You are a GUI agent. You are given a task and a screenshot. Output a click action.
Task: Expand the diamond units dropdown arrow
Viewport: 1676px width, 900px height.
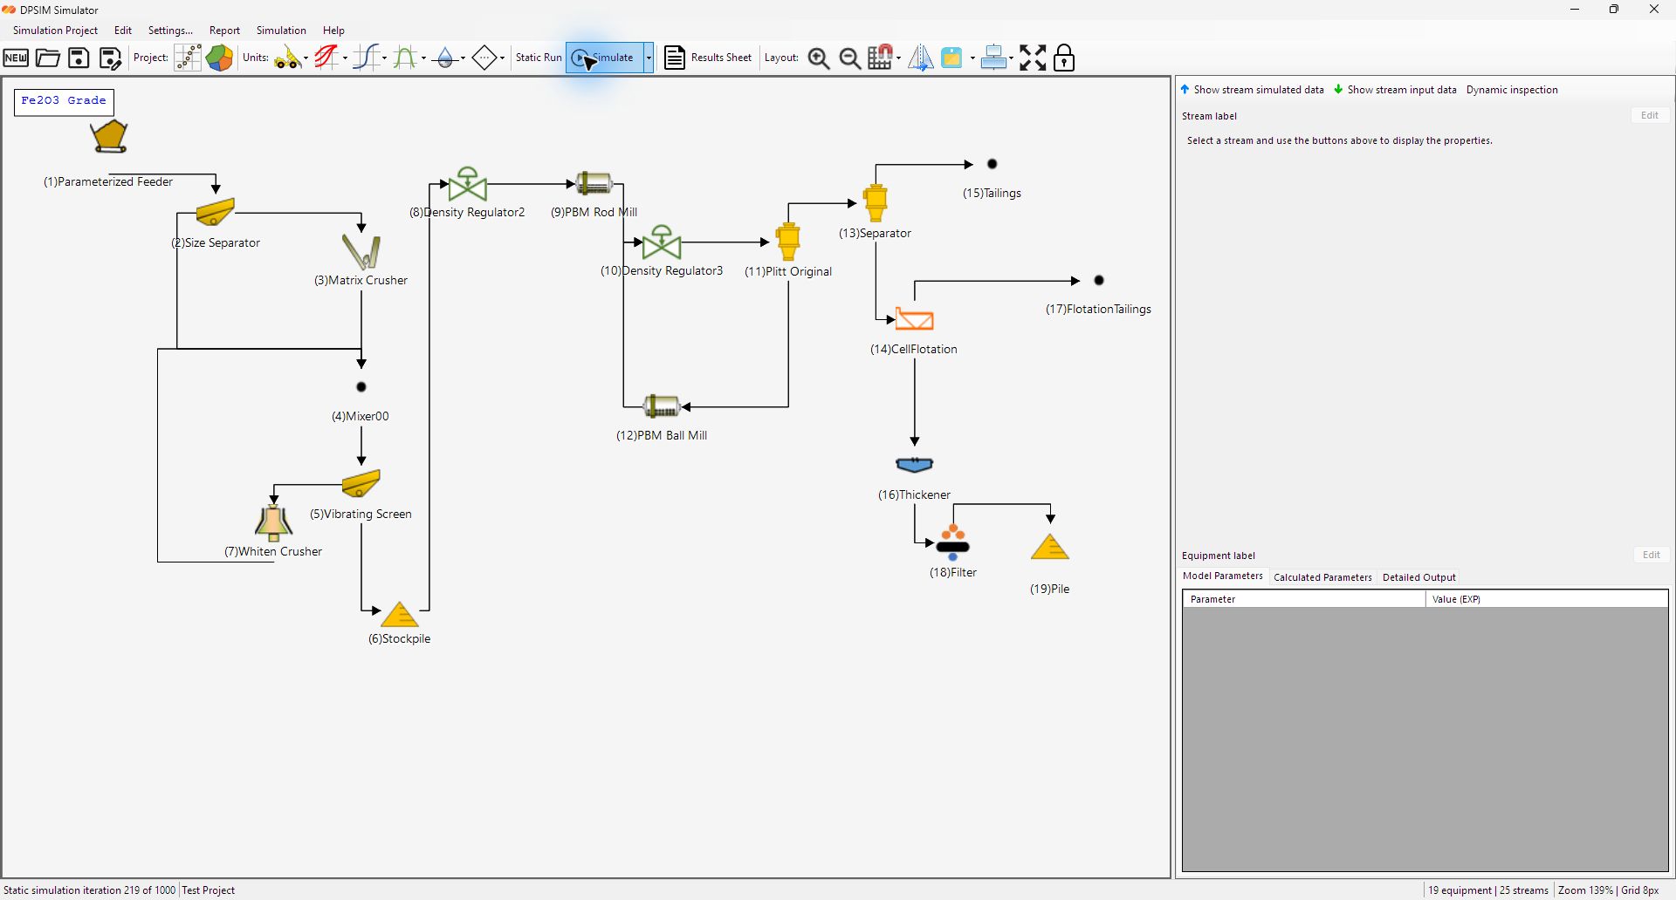(503, 58)
